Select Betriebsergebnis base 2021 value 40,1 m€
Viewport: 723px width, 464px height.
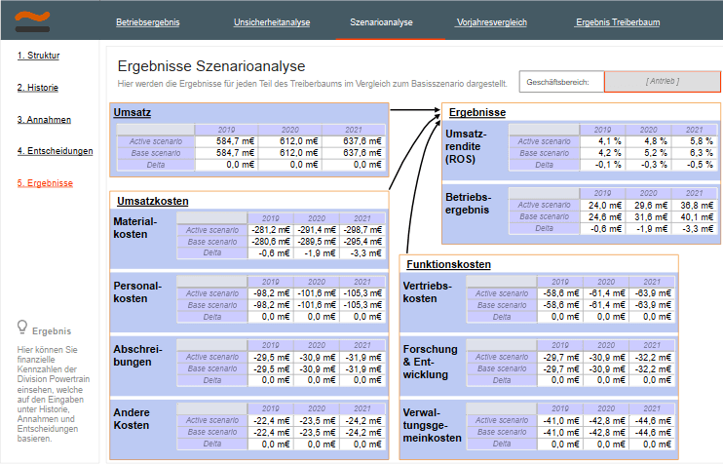click(694, 216)
